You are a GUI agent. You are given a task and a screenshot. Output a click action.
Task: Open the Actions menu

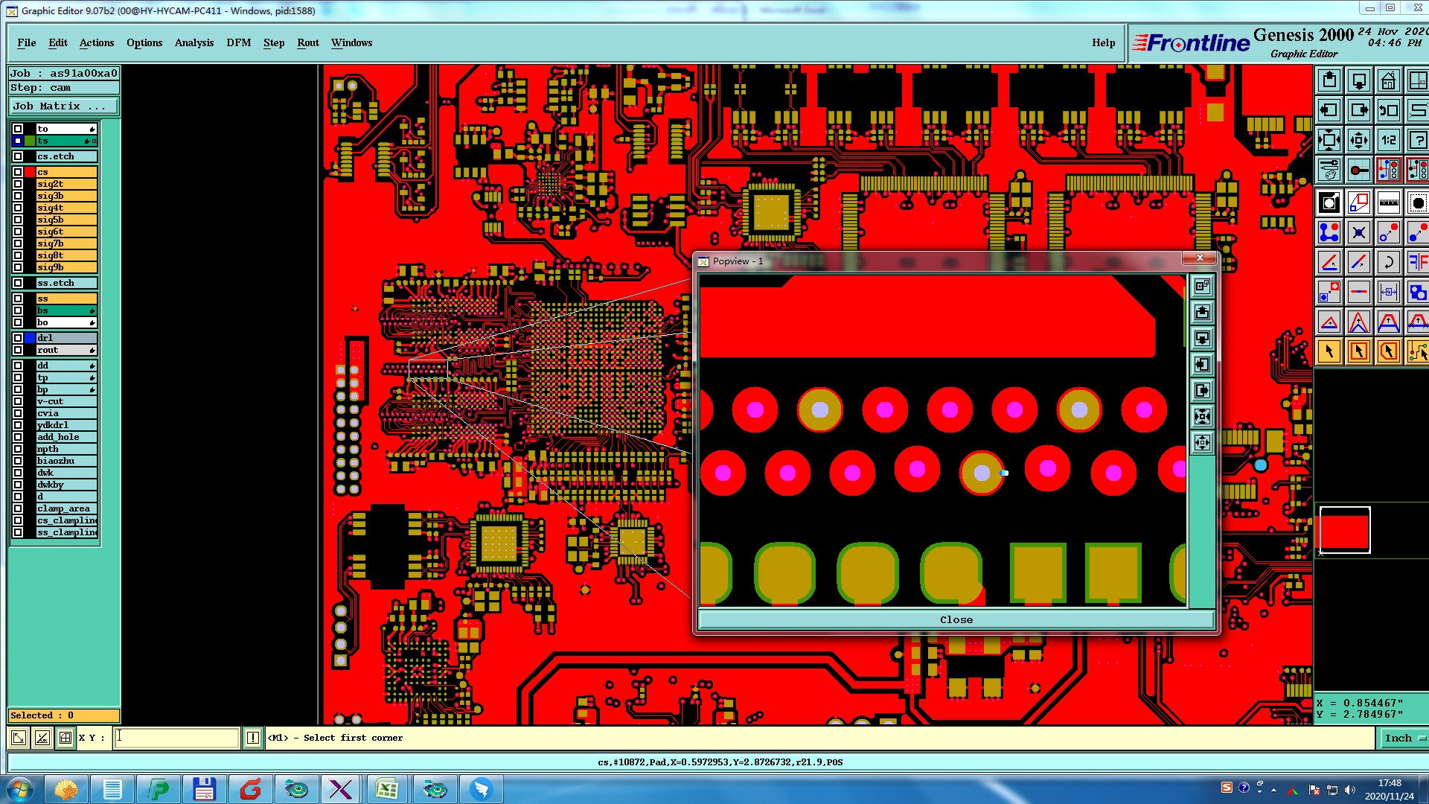[97, 42]
